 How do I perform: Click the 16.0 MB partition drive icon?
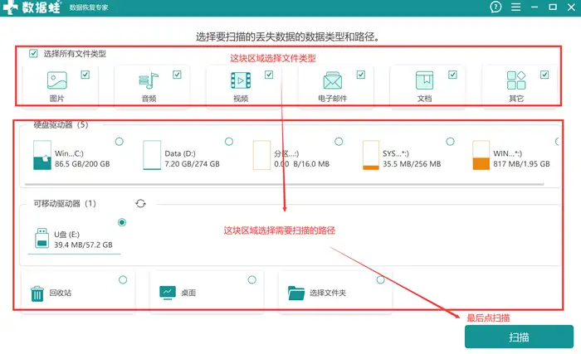[261, 155]
